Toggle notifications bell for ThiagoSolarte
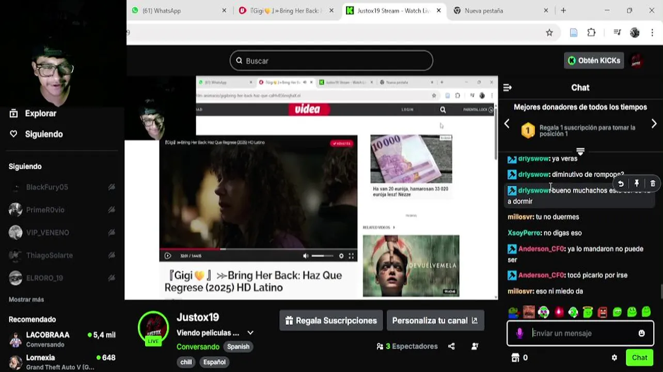The image size is (663, 372). point(112,255)
